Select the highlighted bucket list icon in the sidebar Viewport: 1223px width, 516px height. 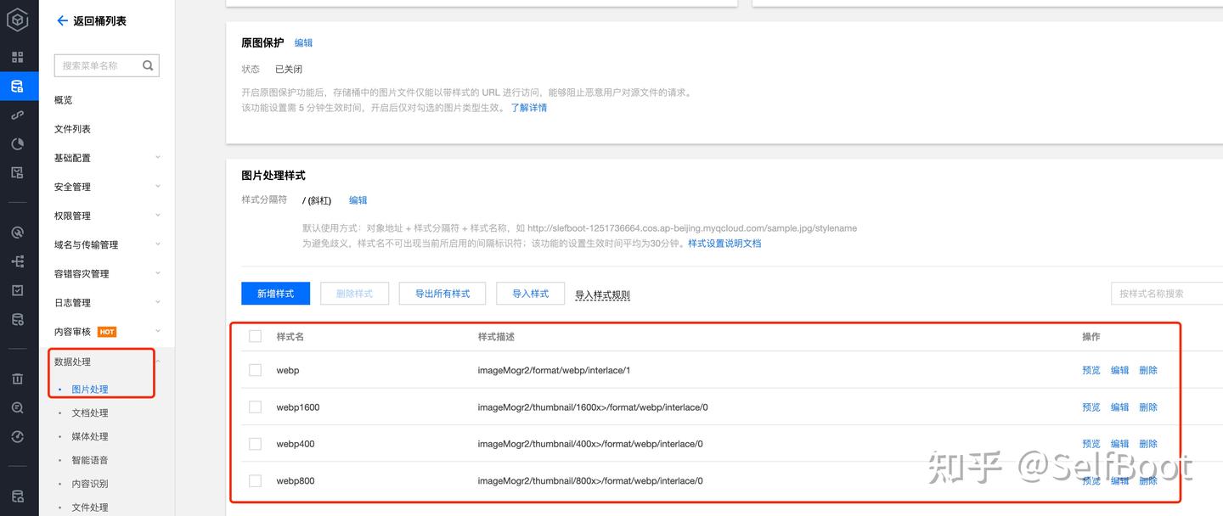point(18,85)
